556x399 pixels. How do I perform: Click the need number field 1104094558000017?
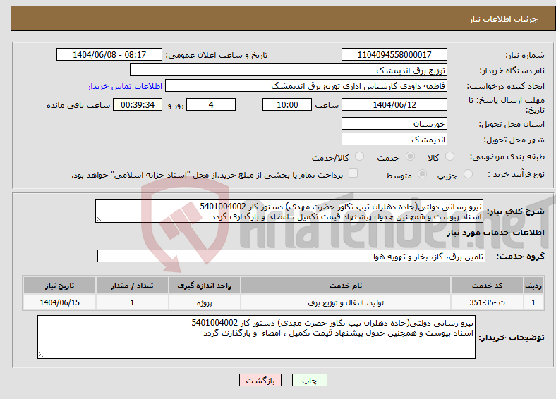(x=394, y=54)
